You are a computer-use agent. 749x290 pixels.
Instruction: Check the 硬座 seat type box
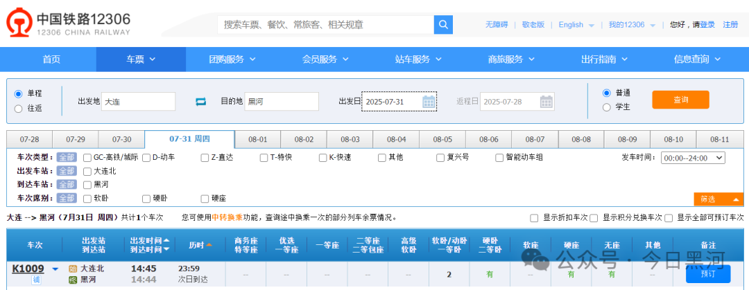coord(205,199)
